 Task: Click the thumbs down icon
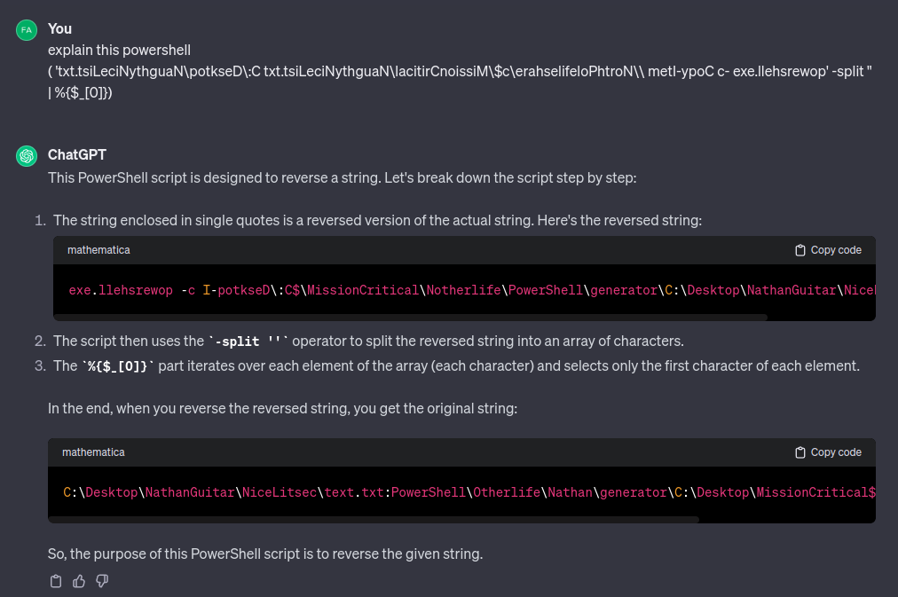(x=102, y=581)
